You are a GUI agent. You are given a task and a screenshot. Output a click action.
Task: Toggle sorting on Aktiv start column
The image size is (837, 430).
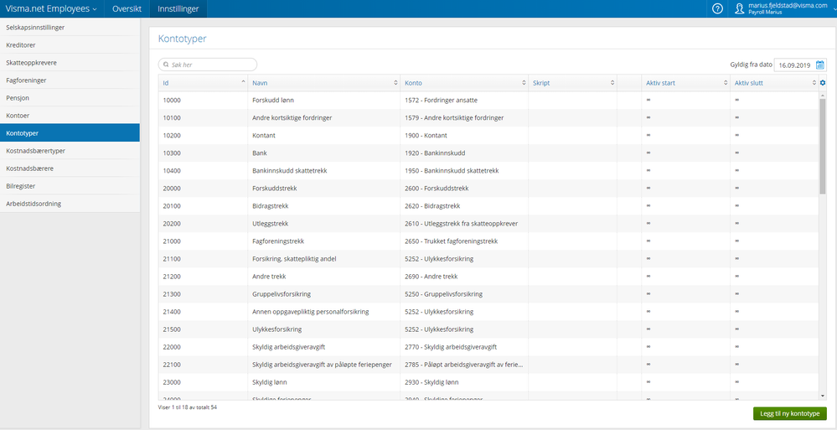[x=726, y=83]
